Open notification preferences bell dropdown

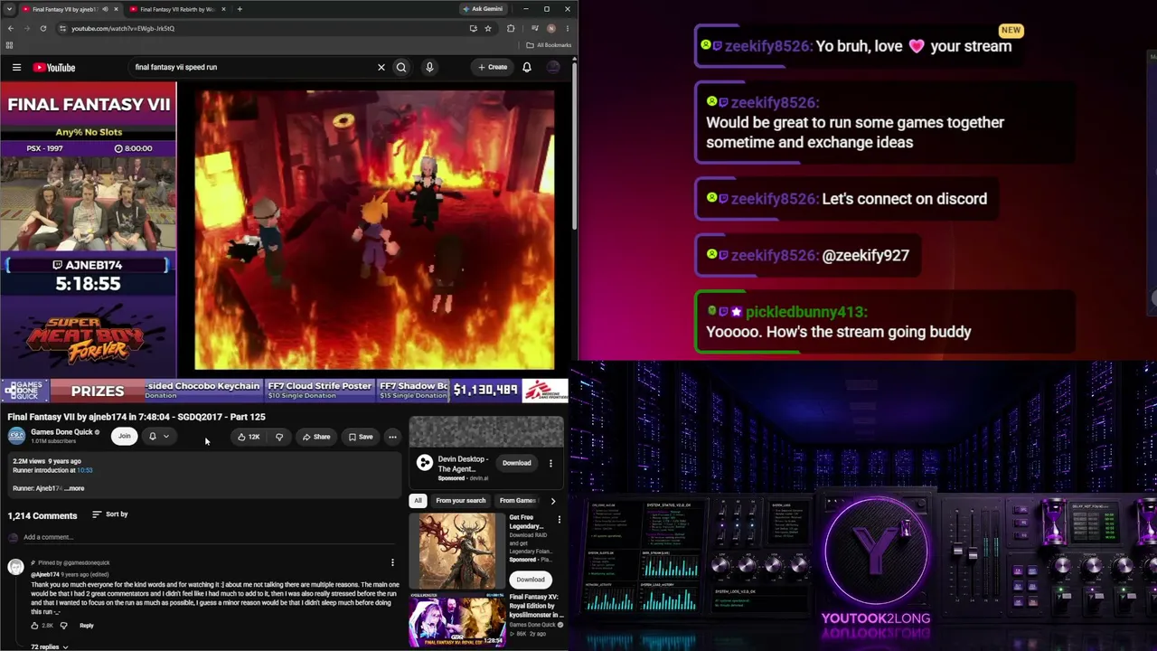[158, 437]
